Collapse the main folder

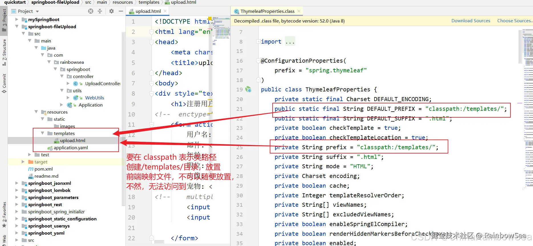coord(30,41)
